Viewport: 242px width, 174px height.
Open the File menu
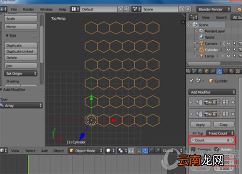click(14, 9)
